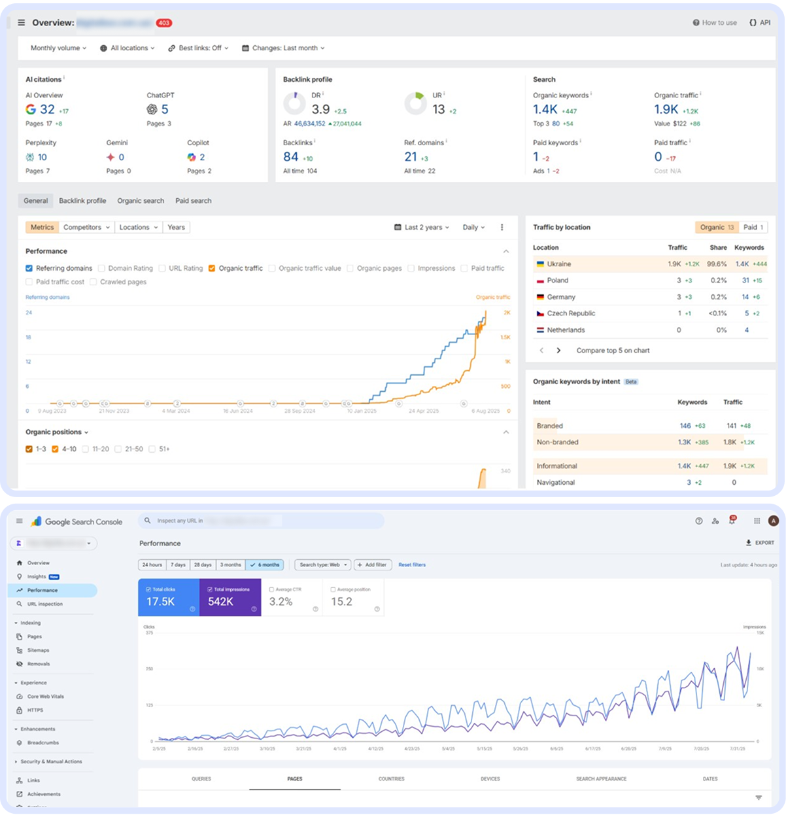This screenshot has width=786, height=817.
Task: Click the Search Console notifications bell icon
Action: 733,521
